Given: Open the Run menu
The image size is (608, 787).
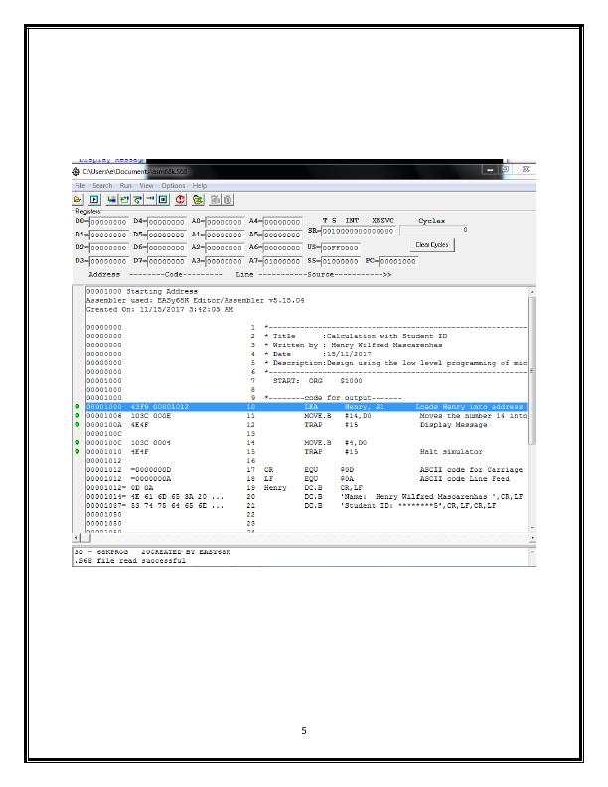Looking at the screenshot, I should click(x=126, y=186).
